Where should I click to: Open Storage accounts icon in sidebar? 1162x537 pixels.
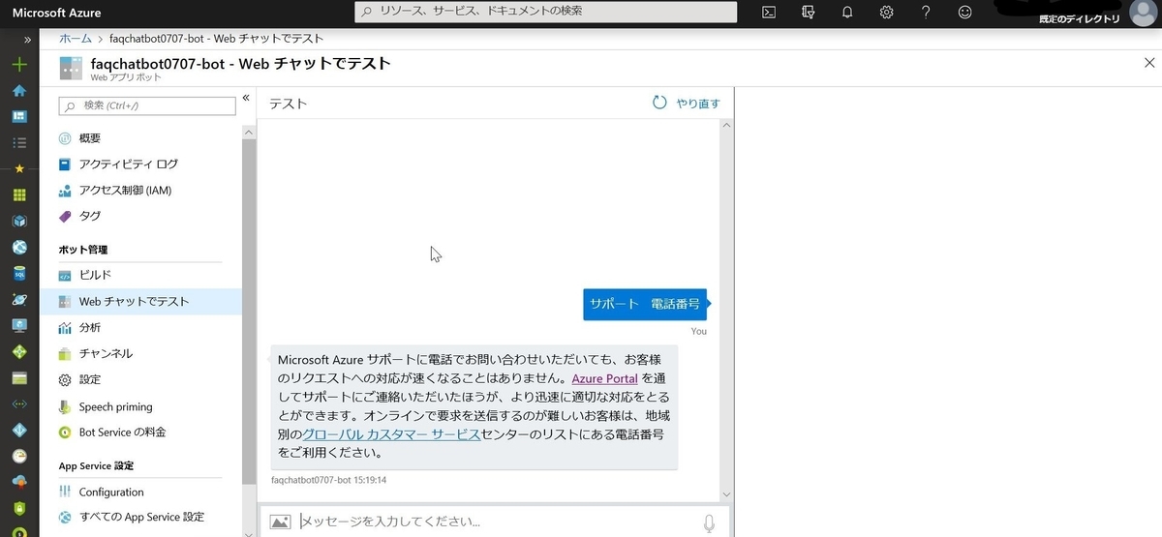click(19, 377)
